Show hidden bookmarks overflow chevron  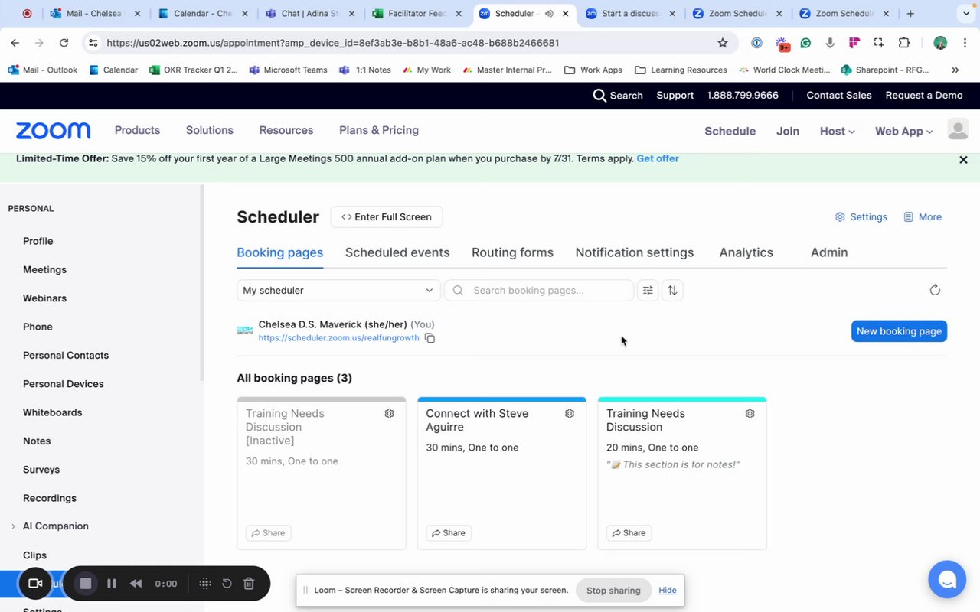(x=955, y=70)
